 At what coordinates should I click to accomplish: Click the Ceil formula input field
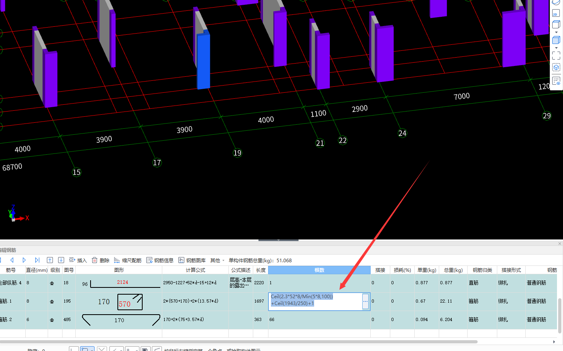click(x=315, y=301)
